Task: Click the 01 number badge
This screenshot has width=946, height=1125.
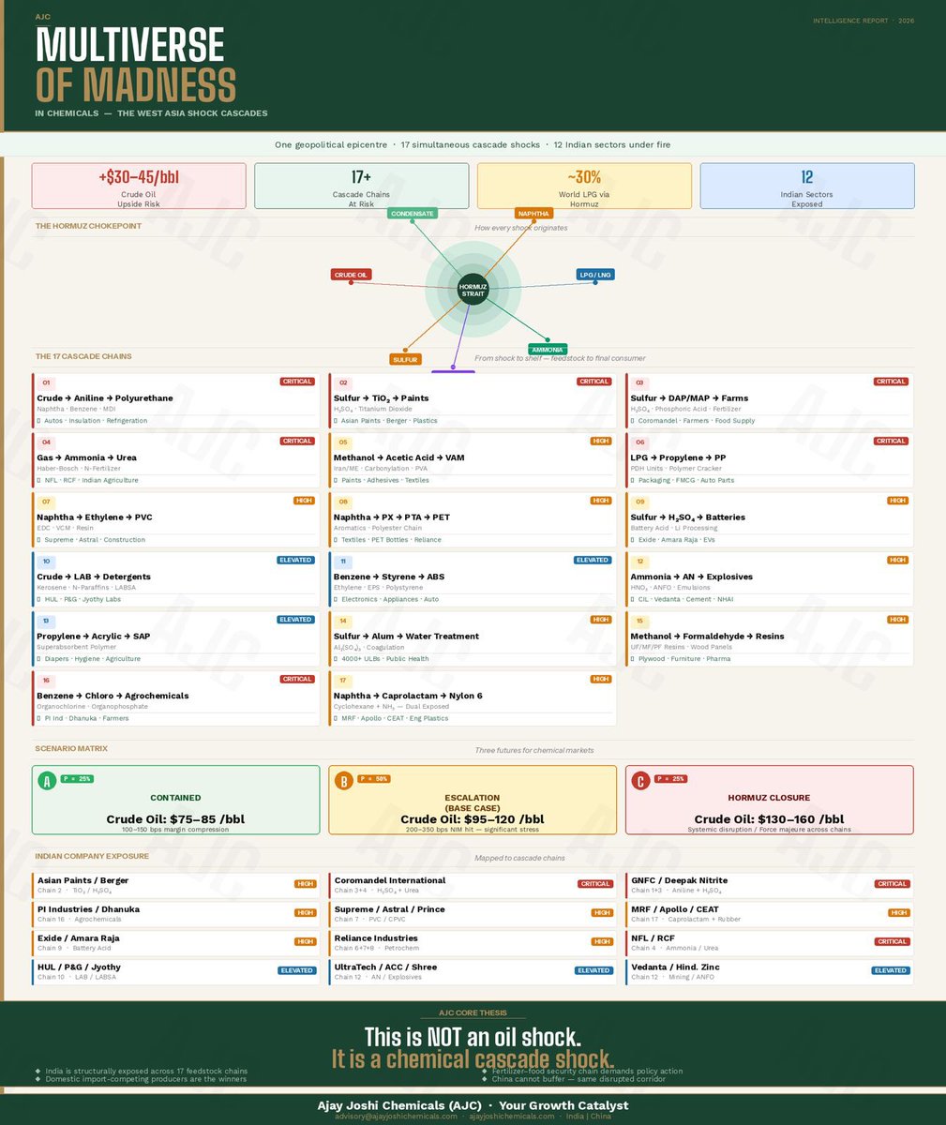Action: coord(46,382)
